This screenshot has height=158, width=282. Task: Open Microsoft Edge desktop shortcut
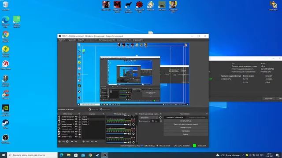(6, 22)
